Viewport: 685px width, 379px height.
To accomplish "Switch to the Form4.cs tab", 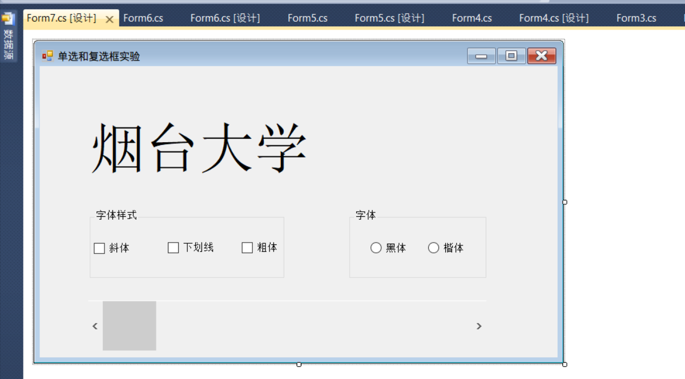I will (472, 18).
